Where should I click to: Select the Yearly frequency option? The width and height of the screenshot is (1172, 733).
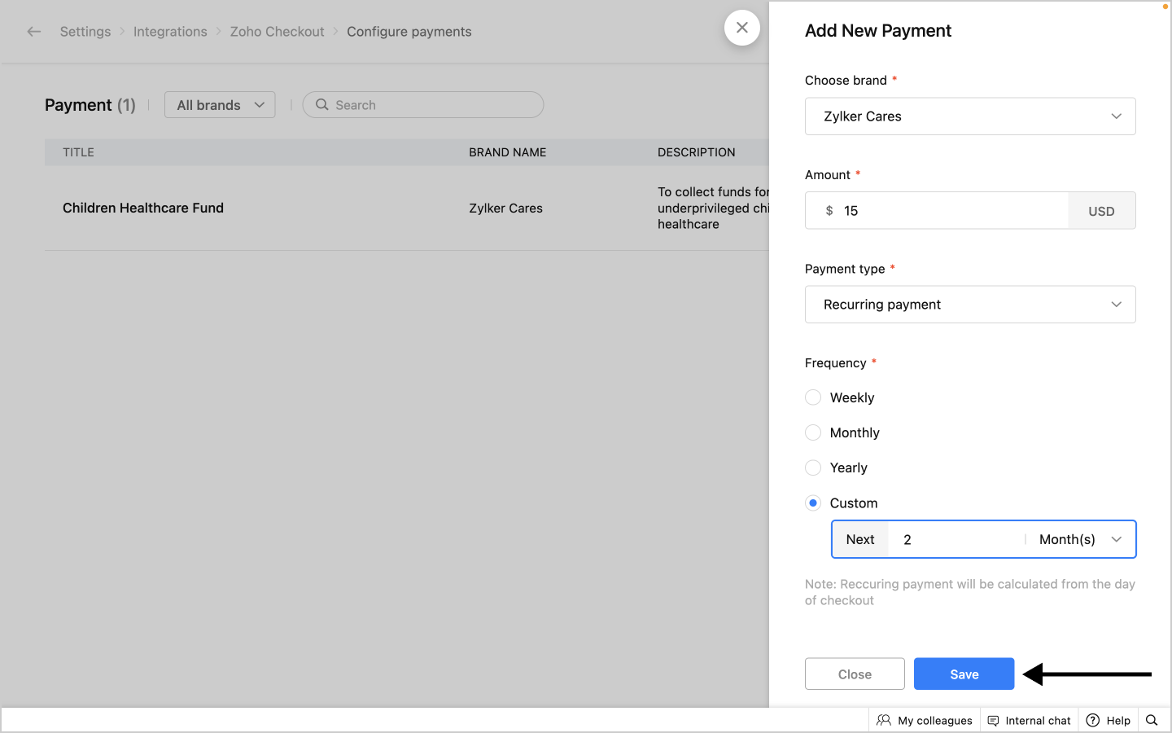click(813, 467)
